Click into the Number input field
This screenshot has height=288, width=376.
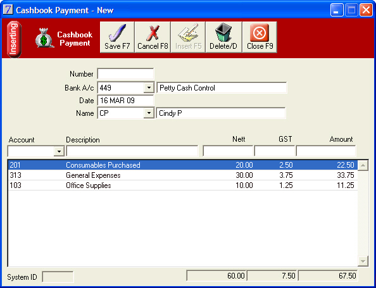click(x=125, y=74)
